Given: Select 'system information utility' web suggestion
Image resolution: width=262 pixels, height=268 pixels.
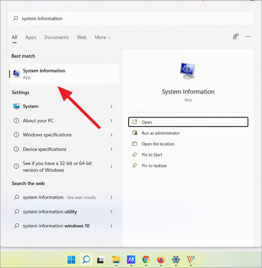Looking at the screenshot, I should point(64,212).
